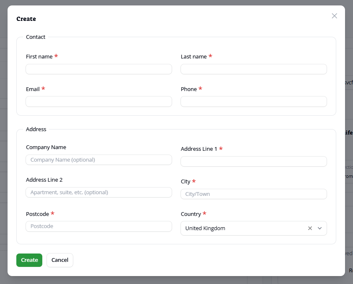The width and height of the screenshot is (353, 284).
Task: Focus the Company Name optional field
Action: coord(99,160)
